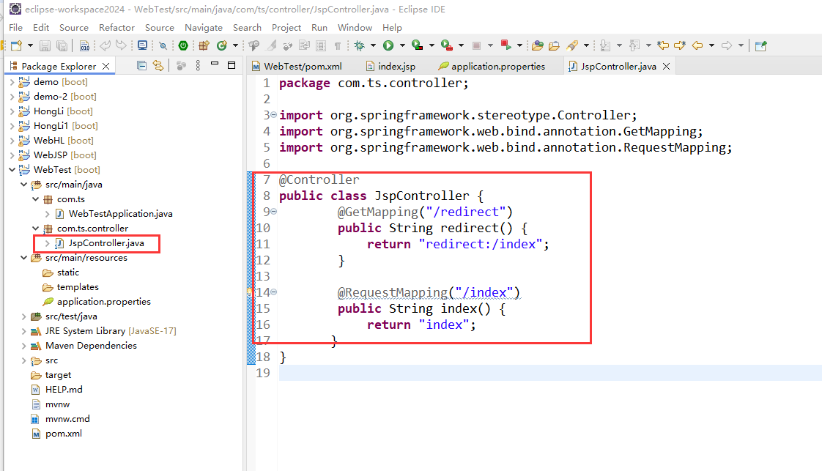822x471 pixels.
Task: Click the Link with Editor icon
Action: point(158,65)
